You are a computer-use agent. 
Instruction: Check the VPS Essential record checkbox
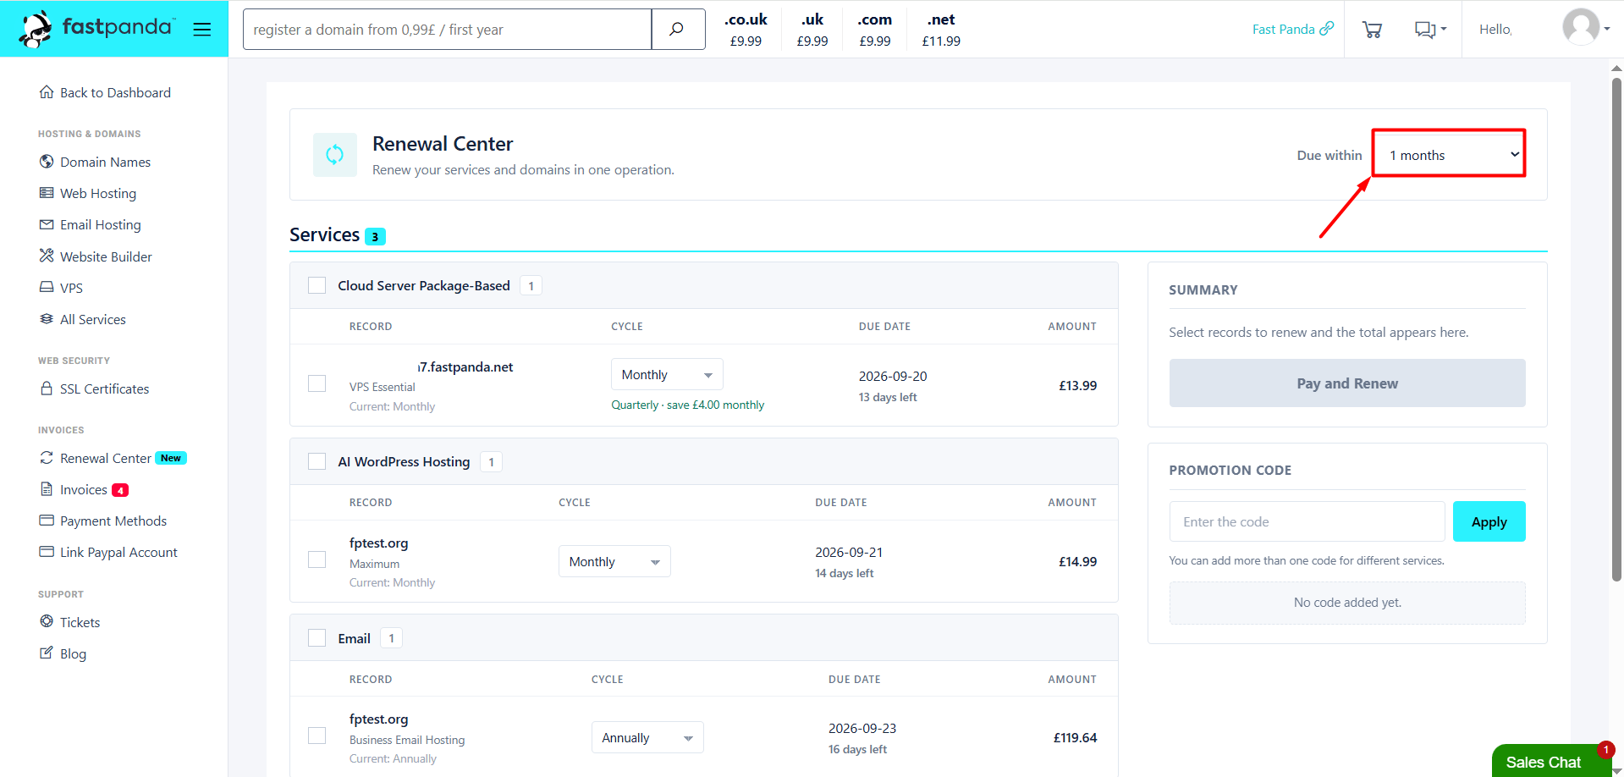coord(317,383)
